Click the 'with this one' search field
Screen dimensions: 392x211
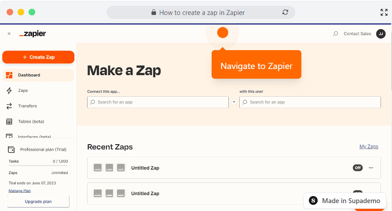tap(310, 102)
